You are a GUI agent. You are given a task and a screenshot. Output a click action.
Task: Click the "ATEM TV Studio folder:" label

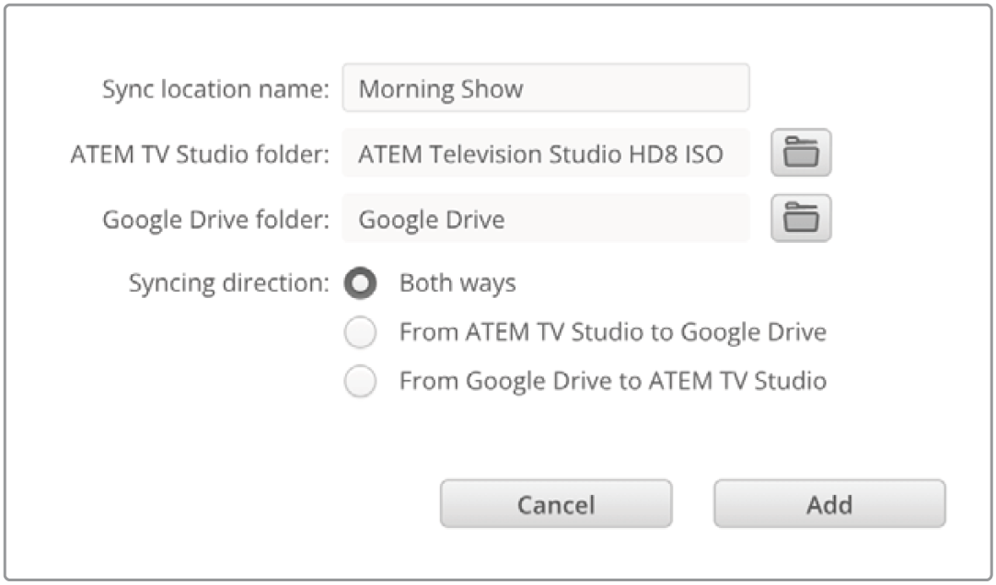(200, 155)
